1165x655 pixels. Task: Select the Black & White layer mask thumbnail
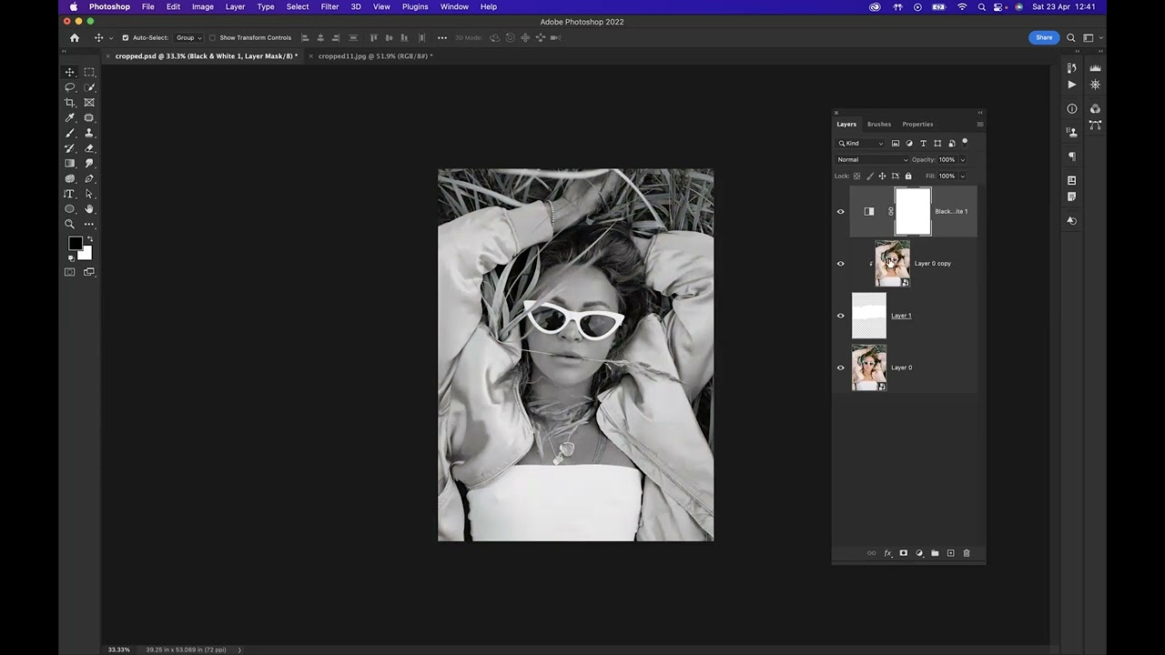point(913,211)
